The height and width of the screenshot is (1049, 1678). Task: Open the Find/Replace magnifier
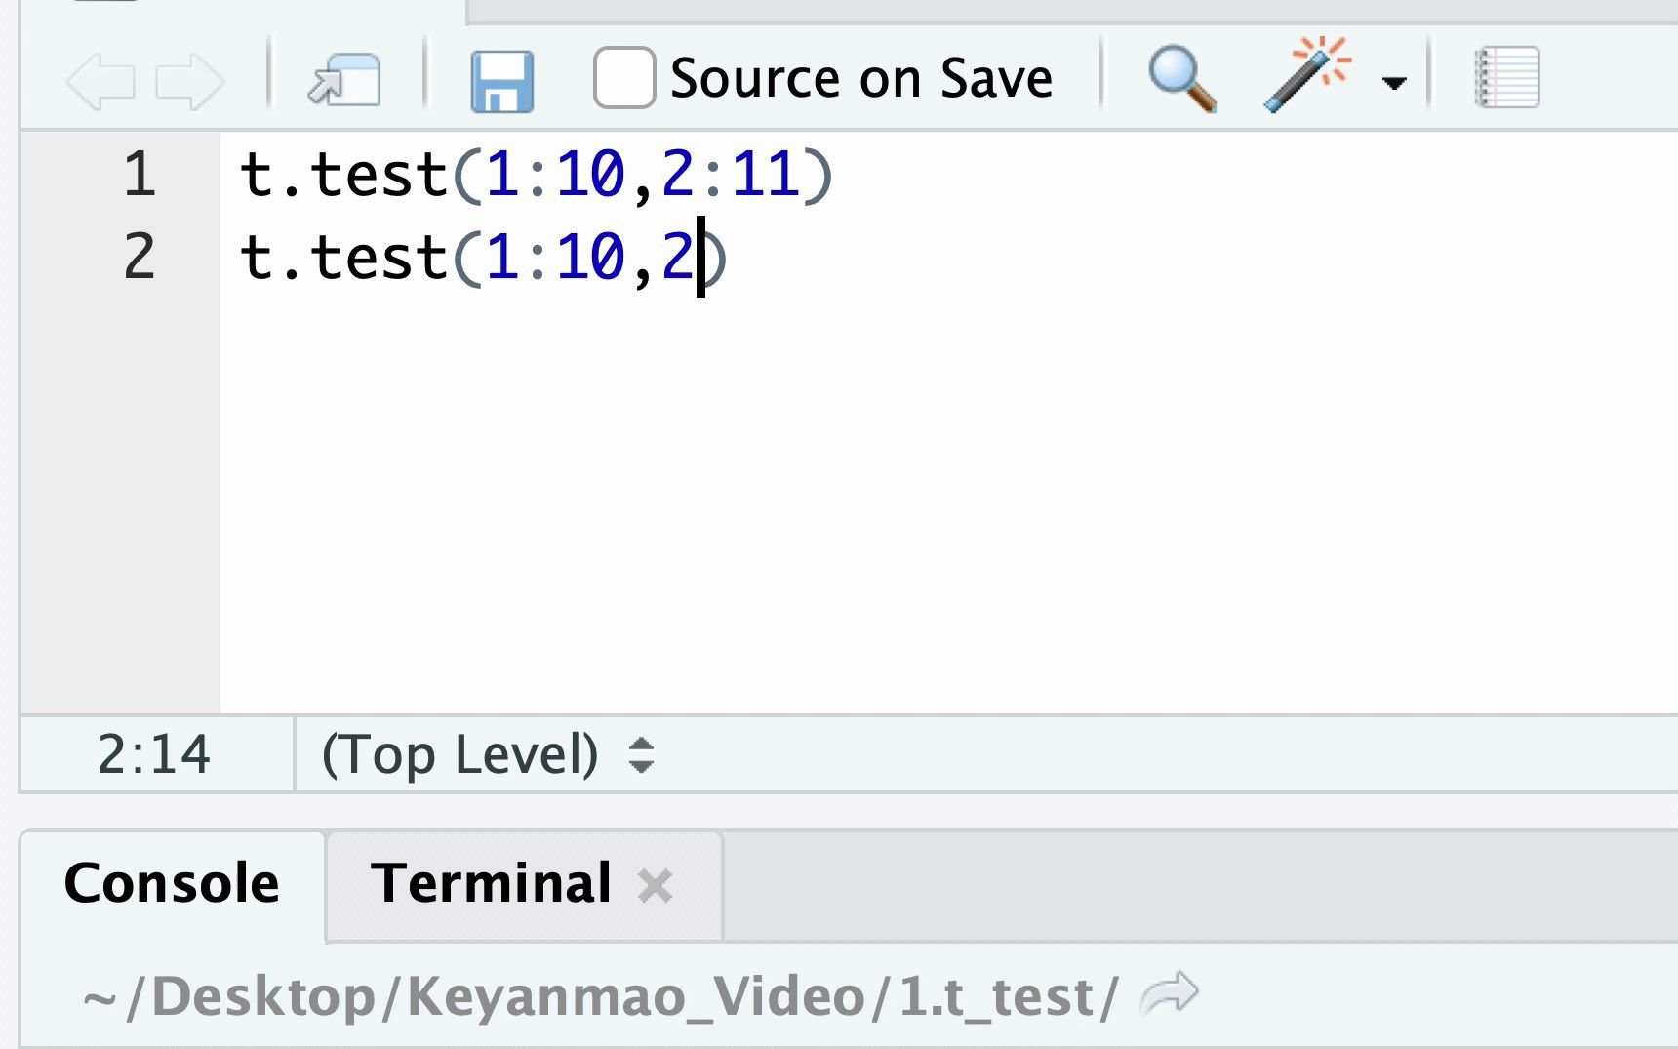1181,78
